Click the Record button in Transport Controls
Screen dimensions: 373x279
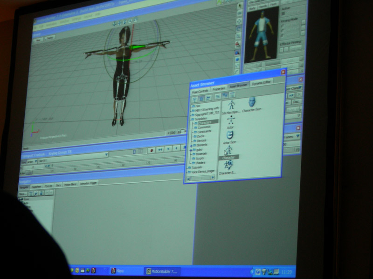[152, 150]
